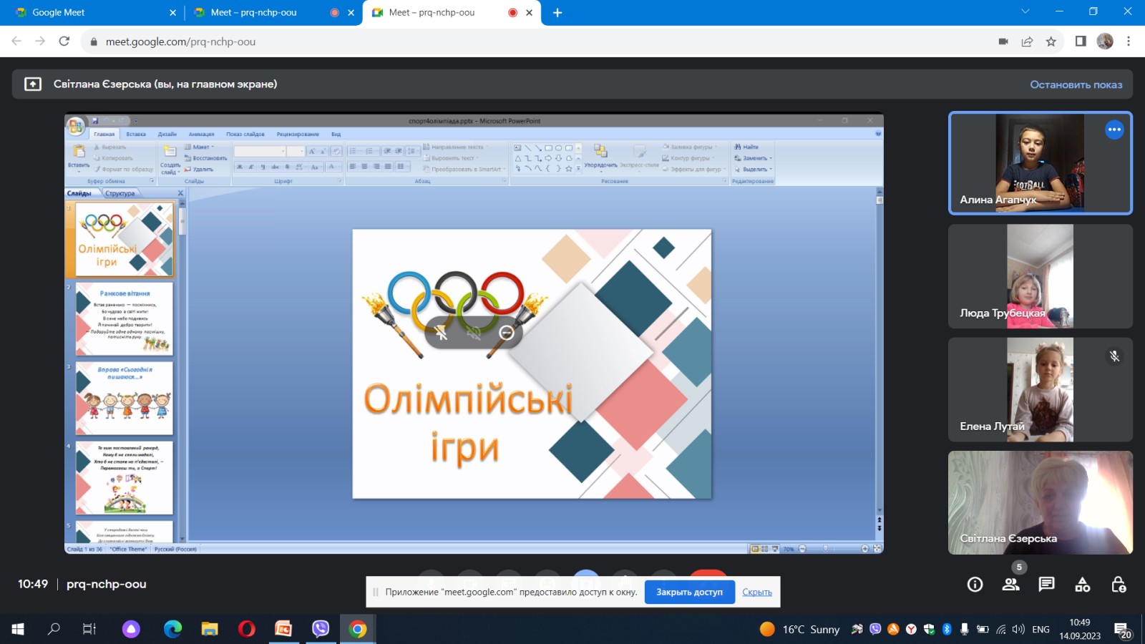Open meeting details info panel
Viewport: 1145px width, 644px height.
975,585
